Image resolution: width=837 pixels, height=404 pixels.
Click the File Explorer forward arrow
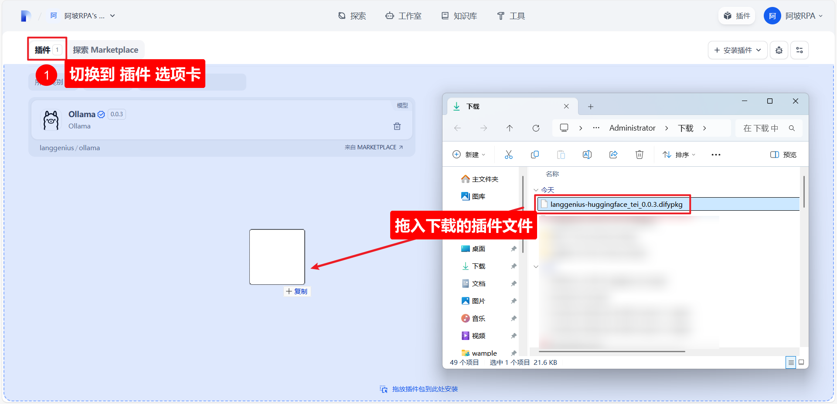(x=483, y=128)
